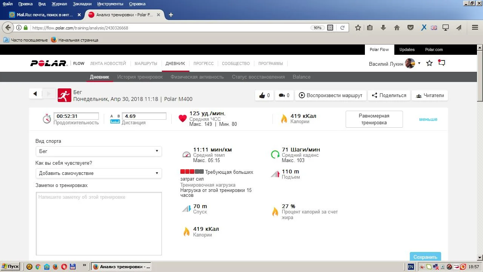Click the QR grid icon in address bar
Image resolution: width=483 pixels, height=272 pixels.
330,28
